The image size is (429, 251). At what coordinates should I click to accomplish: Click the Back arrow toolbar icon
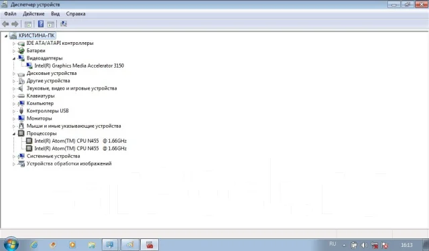(x=5, y=24)
